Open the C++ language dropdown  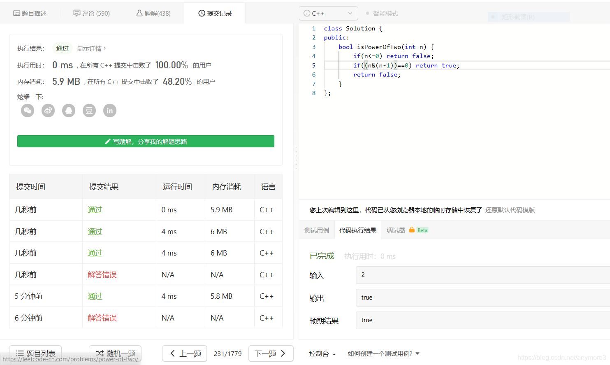tap(328, 13)
